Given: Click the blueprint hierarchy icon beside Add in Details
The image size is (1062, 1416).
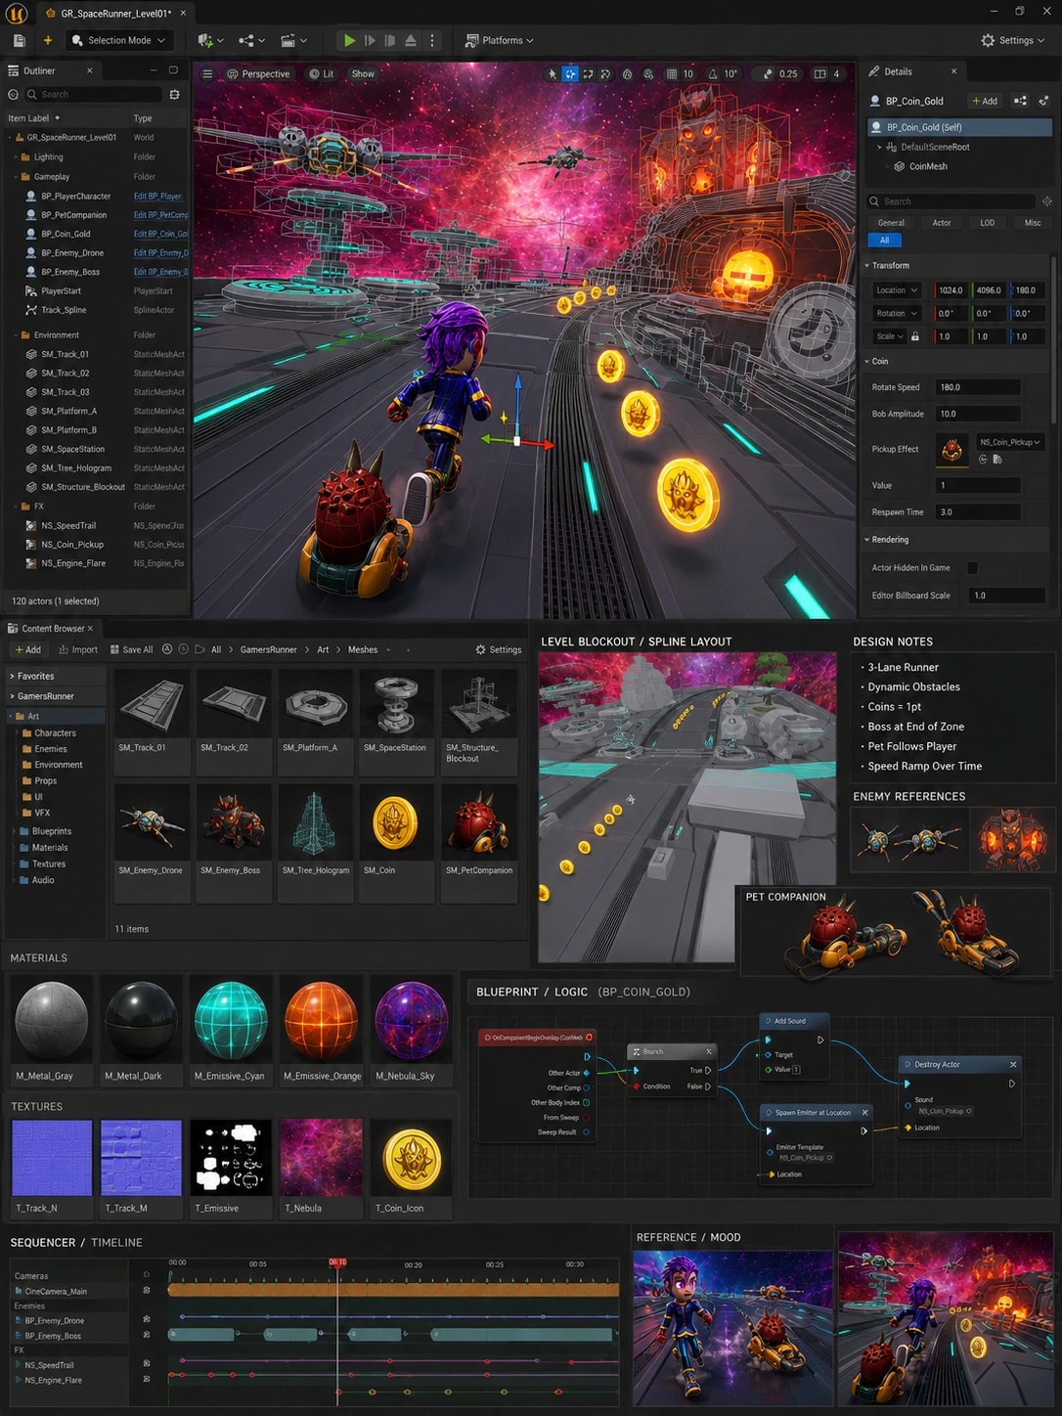Looking at the screenshot, I should point(1021,101).
